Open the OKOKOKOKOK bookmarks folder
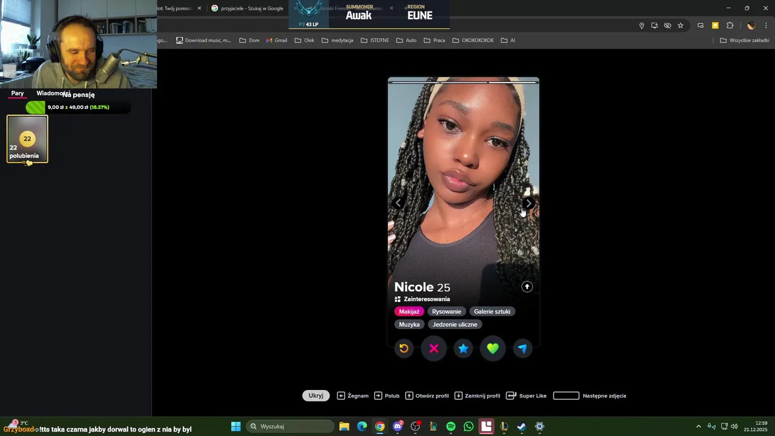The height and width of the screenshot is (436, 775). pos(473,41)
